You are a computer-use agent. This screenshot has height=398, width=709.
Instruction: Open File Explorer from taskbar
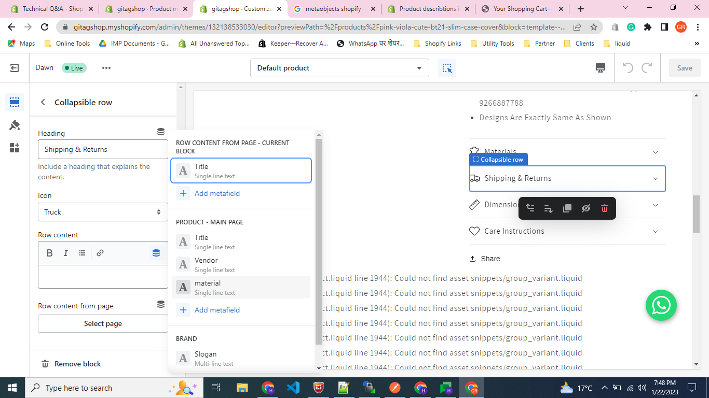[242, 388]
